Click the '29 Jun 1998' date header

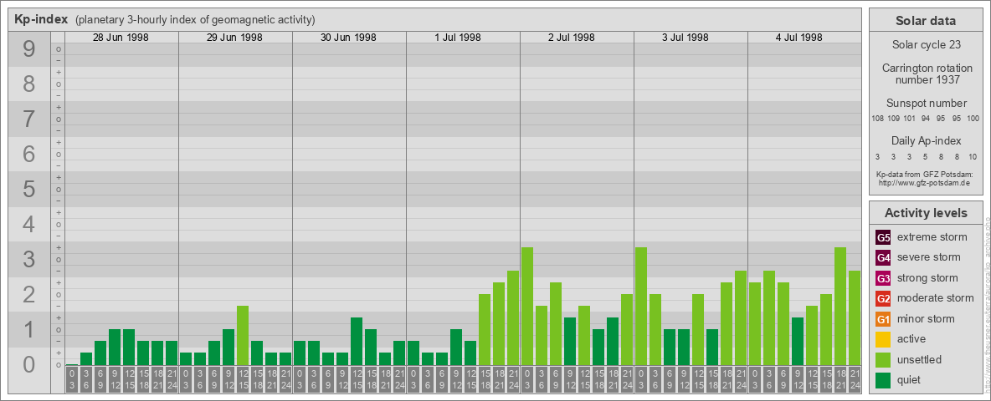[234, 38]
